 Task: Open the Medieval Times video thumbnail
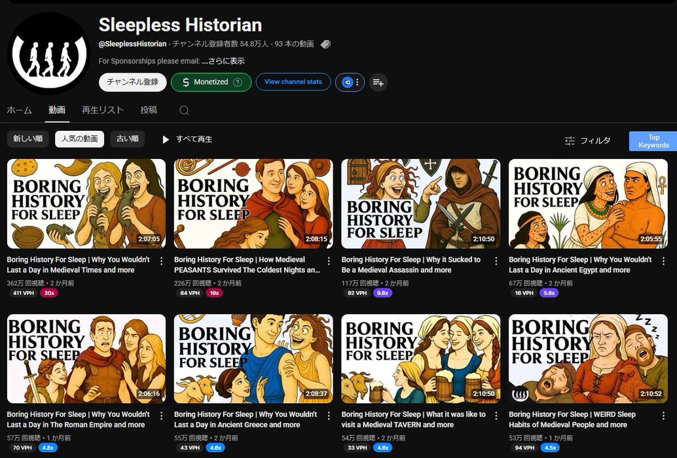86,203
